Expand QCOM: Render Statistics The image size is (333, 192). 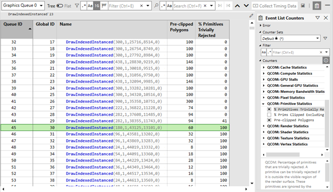coord(264,126)
